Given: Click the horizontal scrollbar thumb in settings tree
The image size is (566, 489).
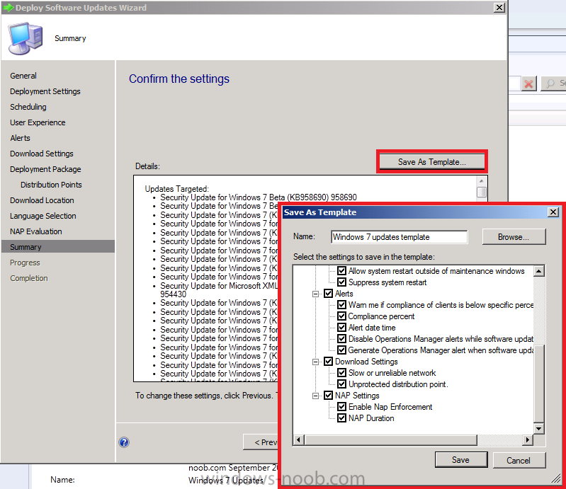Looking at the screenshot, I should pos(391,440).
